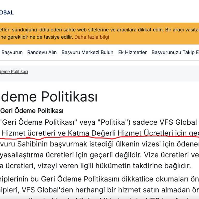Follow the 'Ödeme Politikası' breadcrumb link
Viewport: 199px width, 199px height.
[x=14, y=72]
